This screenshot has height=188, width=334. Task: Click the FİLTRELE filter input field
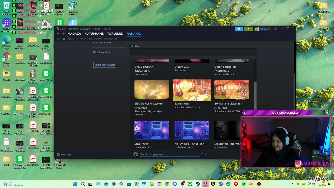coord(193,52)
